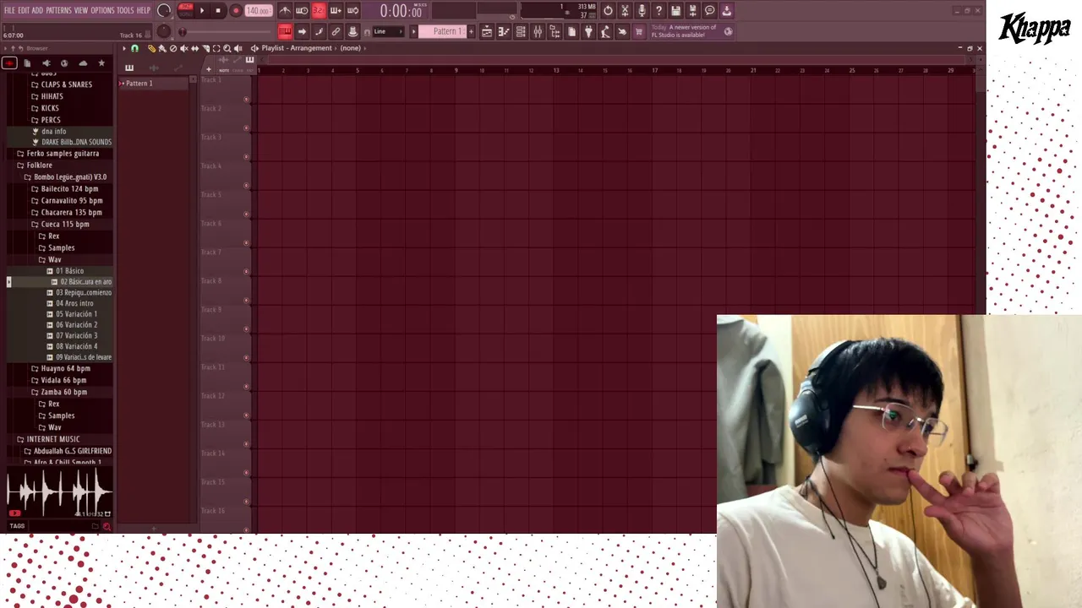Click the question mark help icon
The height and width of the screenshot is (608, 1082).
(x=658, y=11)
